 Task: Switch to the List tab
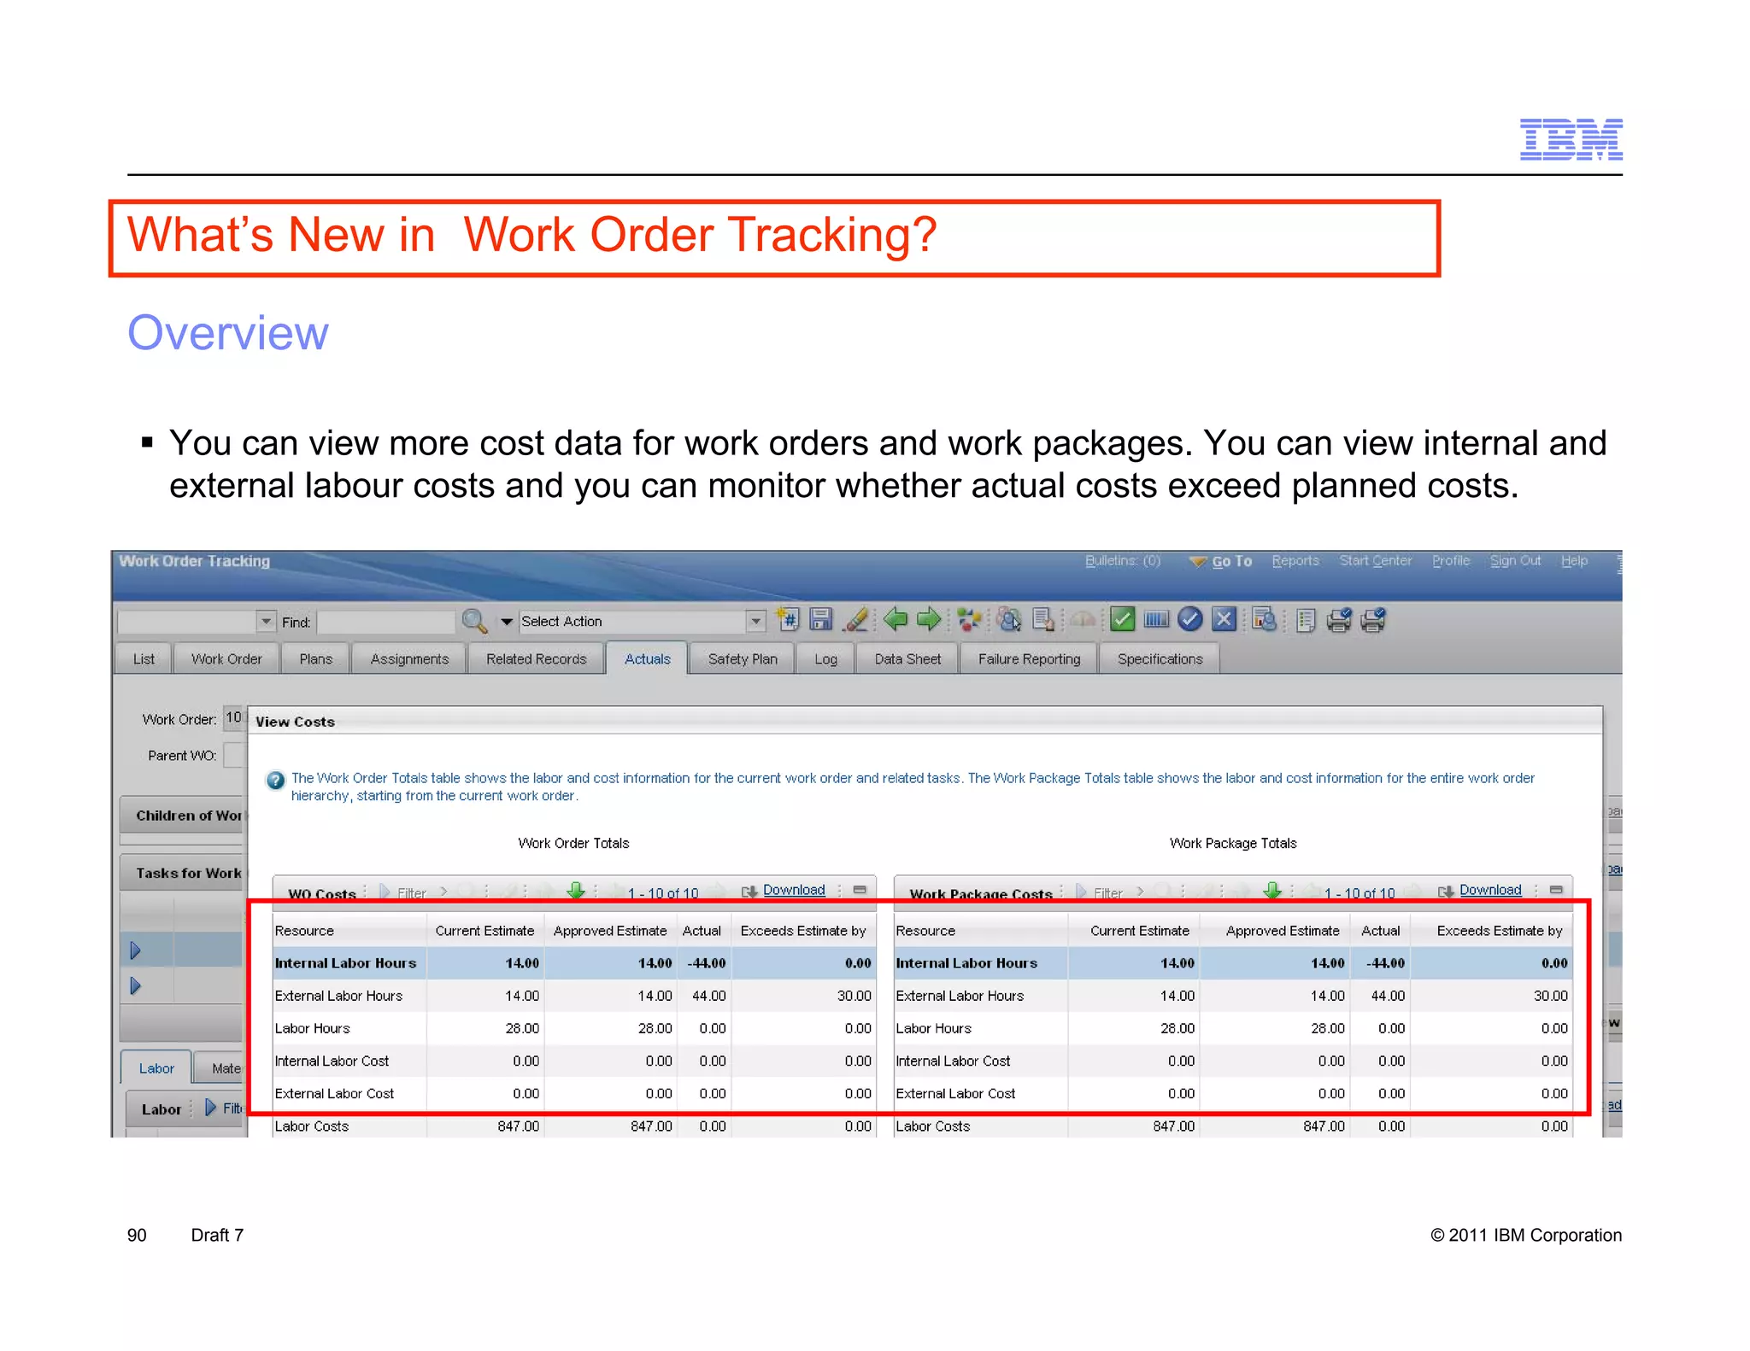[144, 659]
